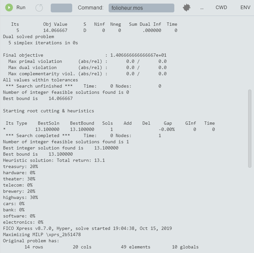The height and width of the screenshot is (253, 254).
Task: Click the ENV button
Action: coord(246,7)
